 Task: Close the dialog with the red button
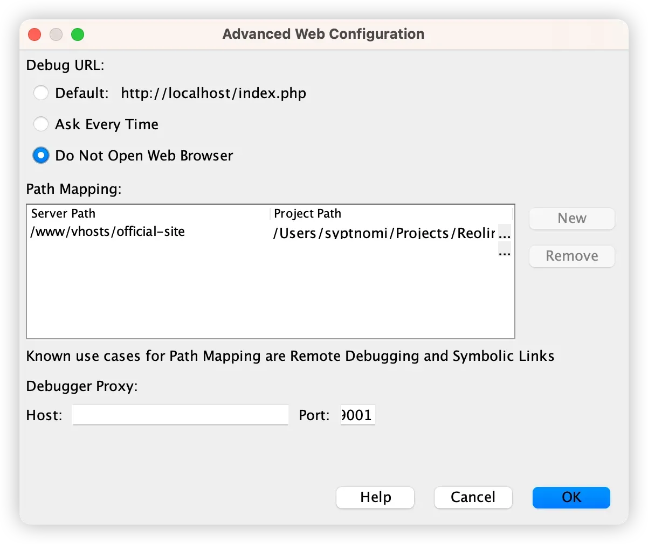[x=35, y=34]
